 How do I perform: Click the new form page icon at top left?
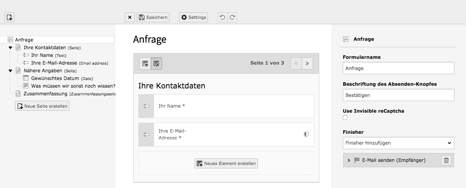(9, 17)
